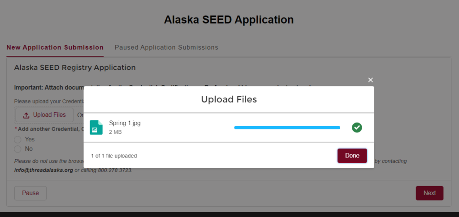
Task: Click the Upload Files button label
Action: tap(49, 115)
